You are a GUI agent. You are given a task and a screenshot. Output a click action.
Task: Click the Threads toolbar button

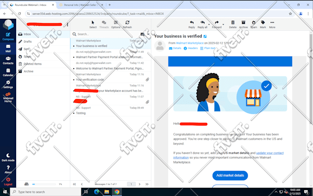coord(104,24)
